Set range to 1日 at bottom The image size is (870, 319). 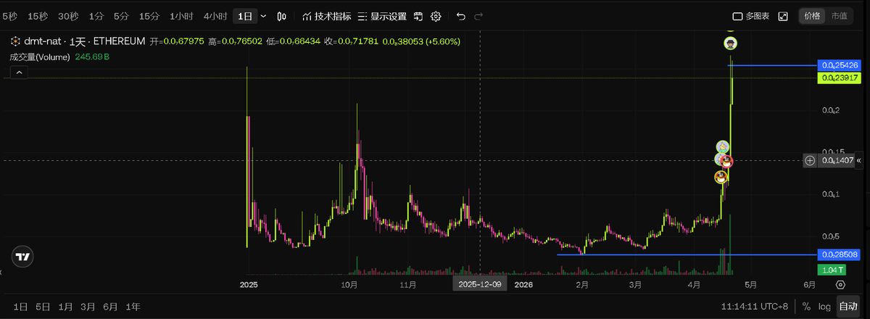pyautogui.click(x=21, y=307)
